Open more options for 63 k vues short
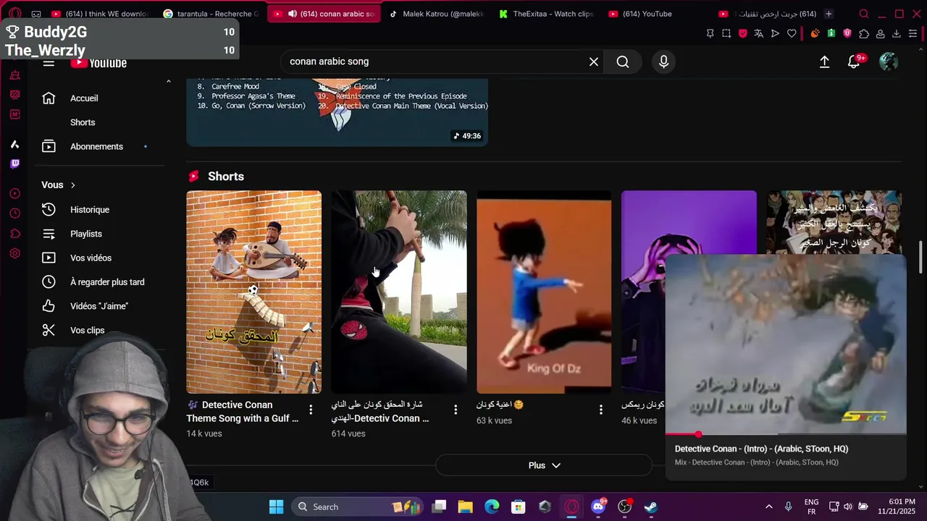This screenshot has width=927, height=521. (x=600, y=410)
